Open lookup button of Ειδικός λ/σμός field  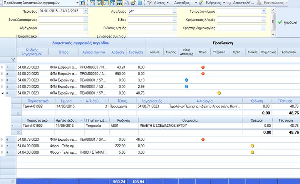(174, 28)
